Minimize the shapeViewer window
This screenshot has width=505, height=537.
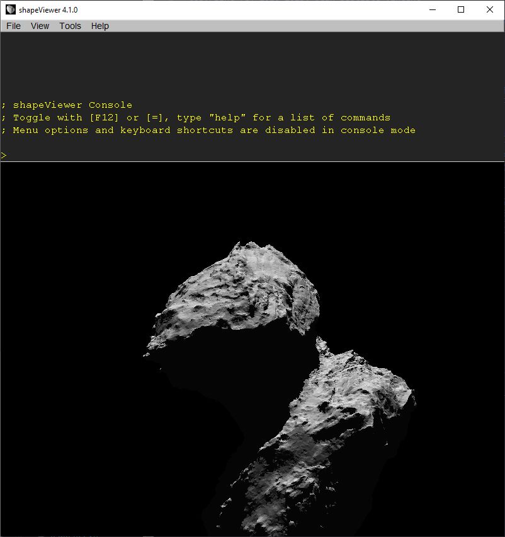coord(433,9)
